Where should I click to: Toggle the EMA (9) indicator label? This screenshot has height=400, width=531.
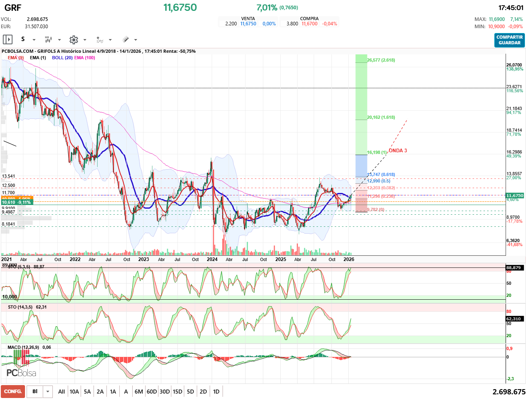pos(16,58)
